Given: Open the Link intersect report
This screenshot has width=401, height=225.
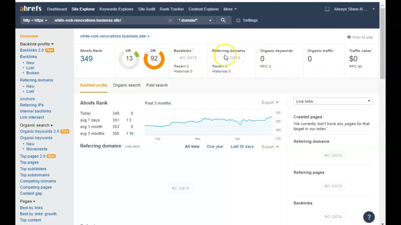Looking at the screenshot, I should tap(32, 117).
